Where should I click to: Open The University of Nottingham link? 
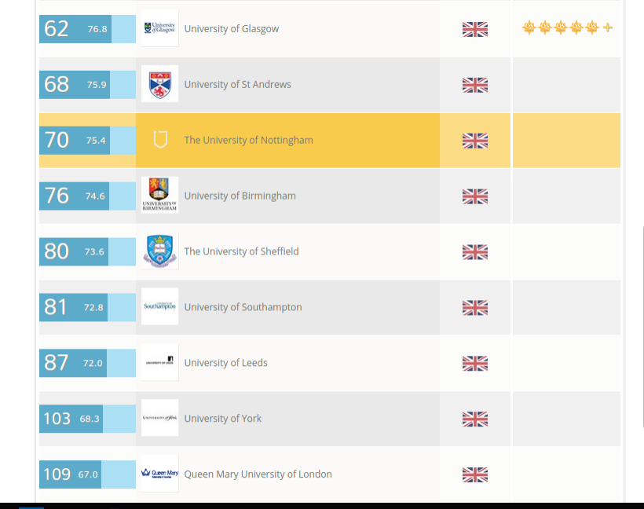click(x=248, y=140)
